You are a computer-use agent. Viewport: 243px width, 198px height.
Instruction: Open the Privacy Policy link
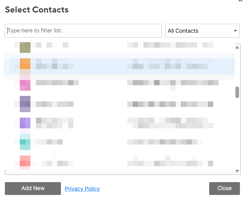tap(82, 189)
